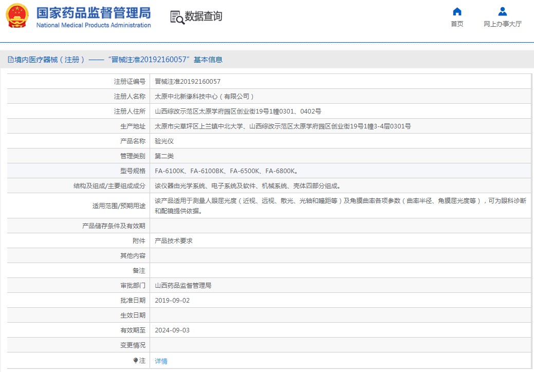
Task: Click the 备注 row label
Action: coord(139,271)
